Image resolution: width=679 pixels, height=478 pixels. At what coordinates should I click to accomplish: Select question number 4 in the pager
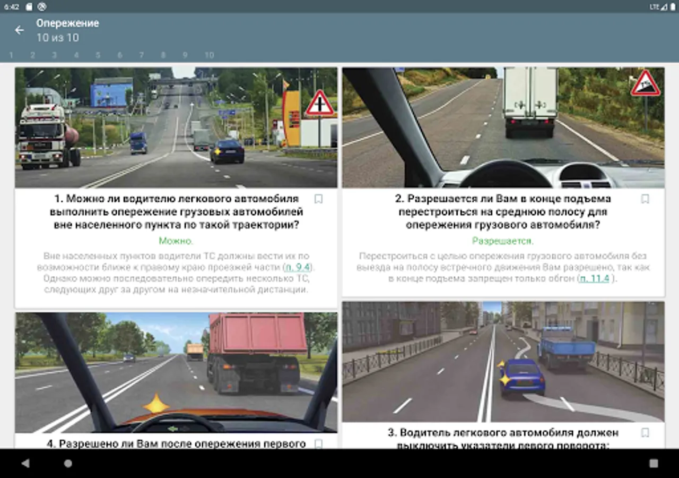click(x=76, y=55)
